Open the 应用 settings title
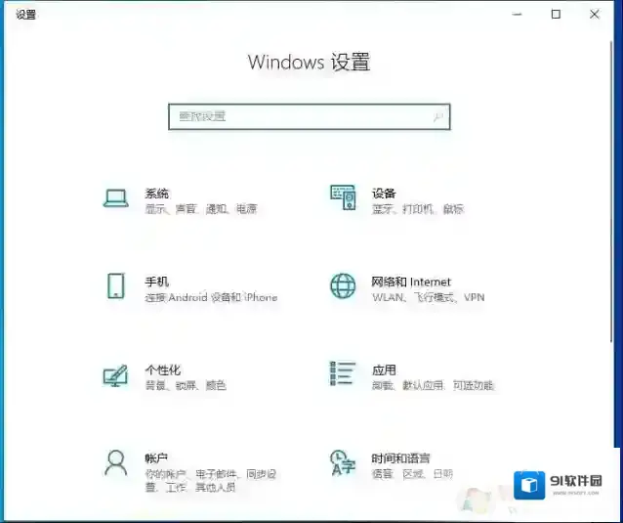Screen dimensions: 623x523 tap(384, 370)
